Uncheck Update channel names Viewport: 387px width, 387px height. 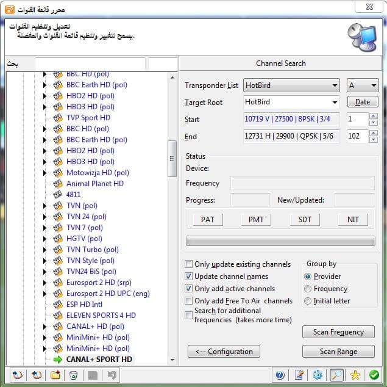tap(188, 277)
